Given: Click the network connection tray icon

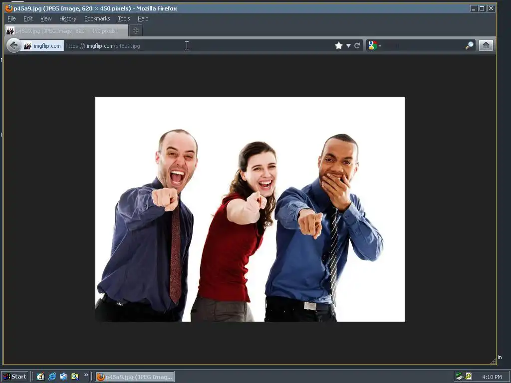Looking at the screenshot, I should [460, 377].
